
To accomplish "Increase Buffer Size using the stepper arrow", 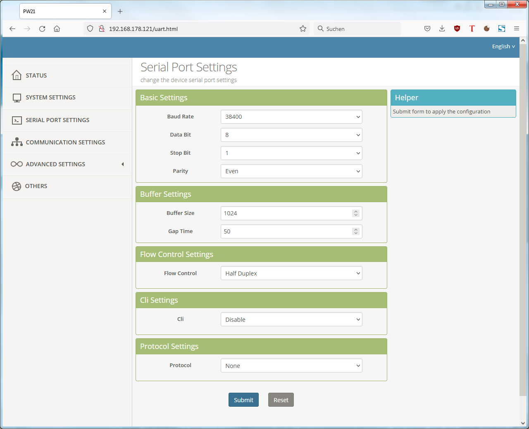I will tap(356, 211).
